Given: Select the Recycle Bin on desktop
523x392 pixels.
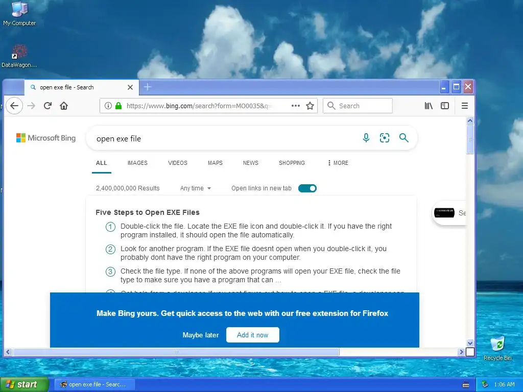Looking at the screenshot, I should click(x=497, y=349).
